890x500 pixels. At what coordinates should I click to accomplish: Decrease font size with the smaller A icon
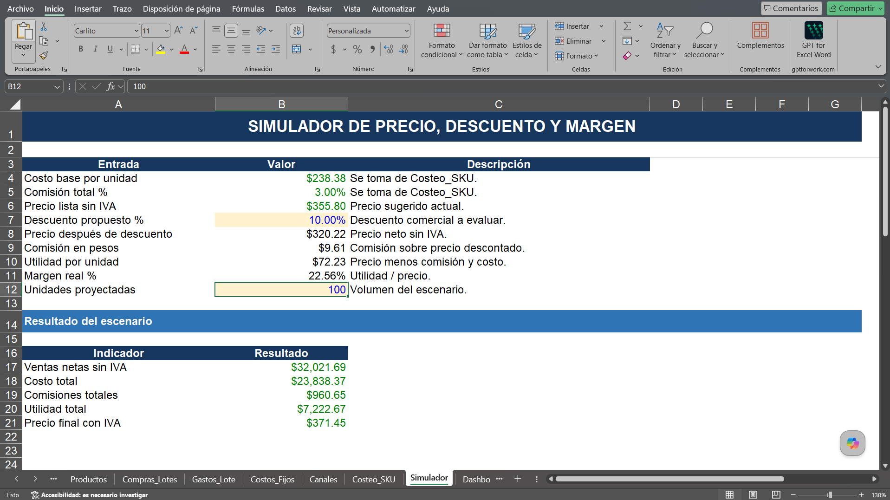(194, 31)
